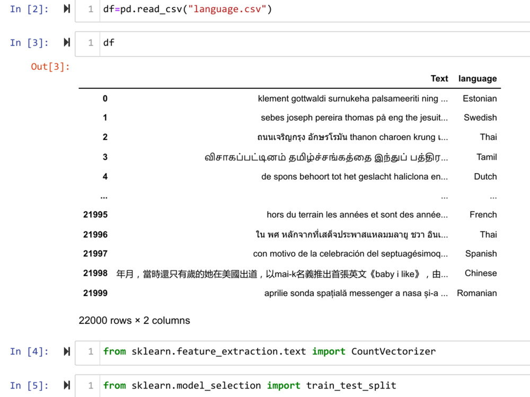Select the In [3] prompt label
This screenshot has height=397, width=530.
tap(29, 43)
